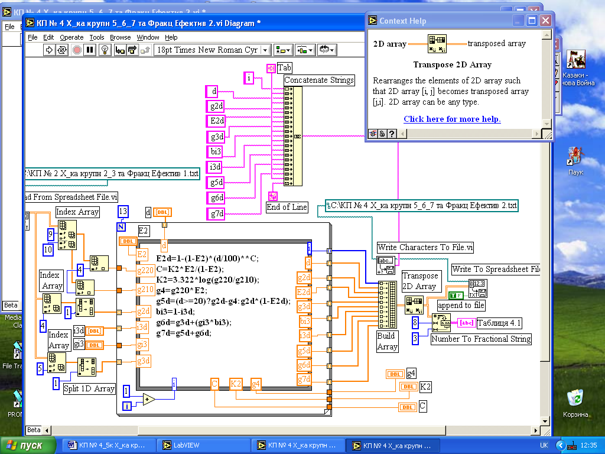
Task: Click the Step Out button
Action: coord(145,50)
